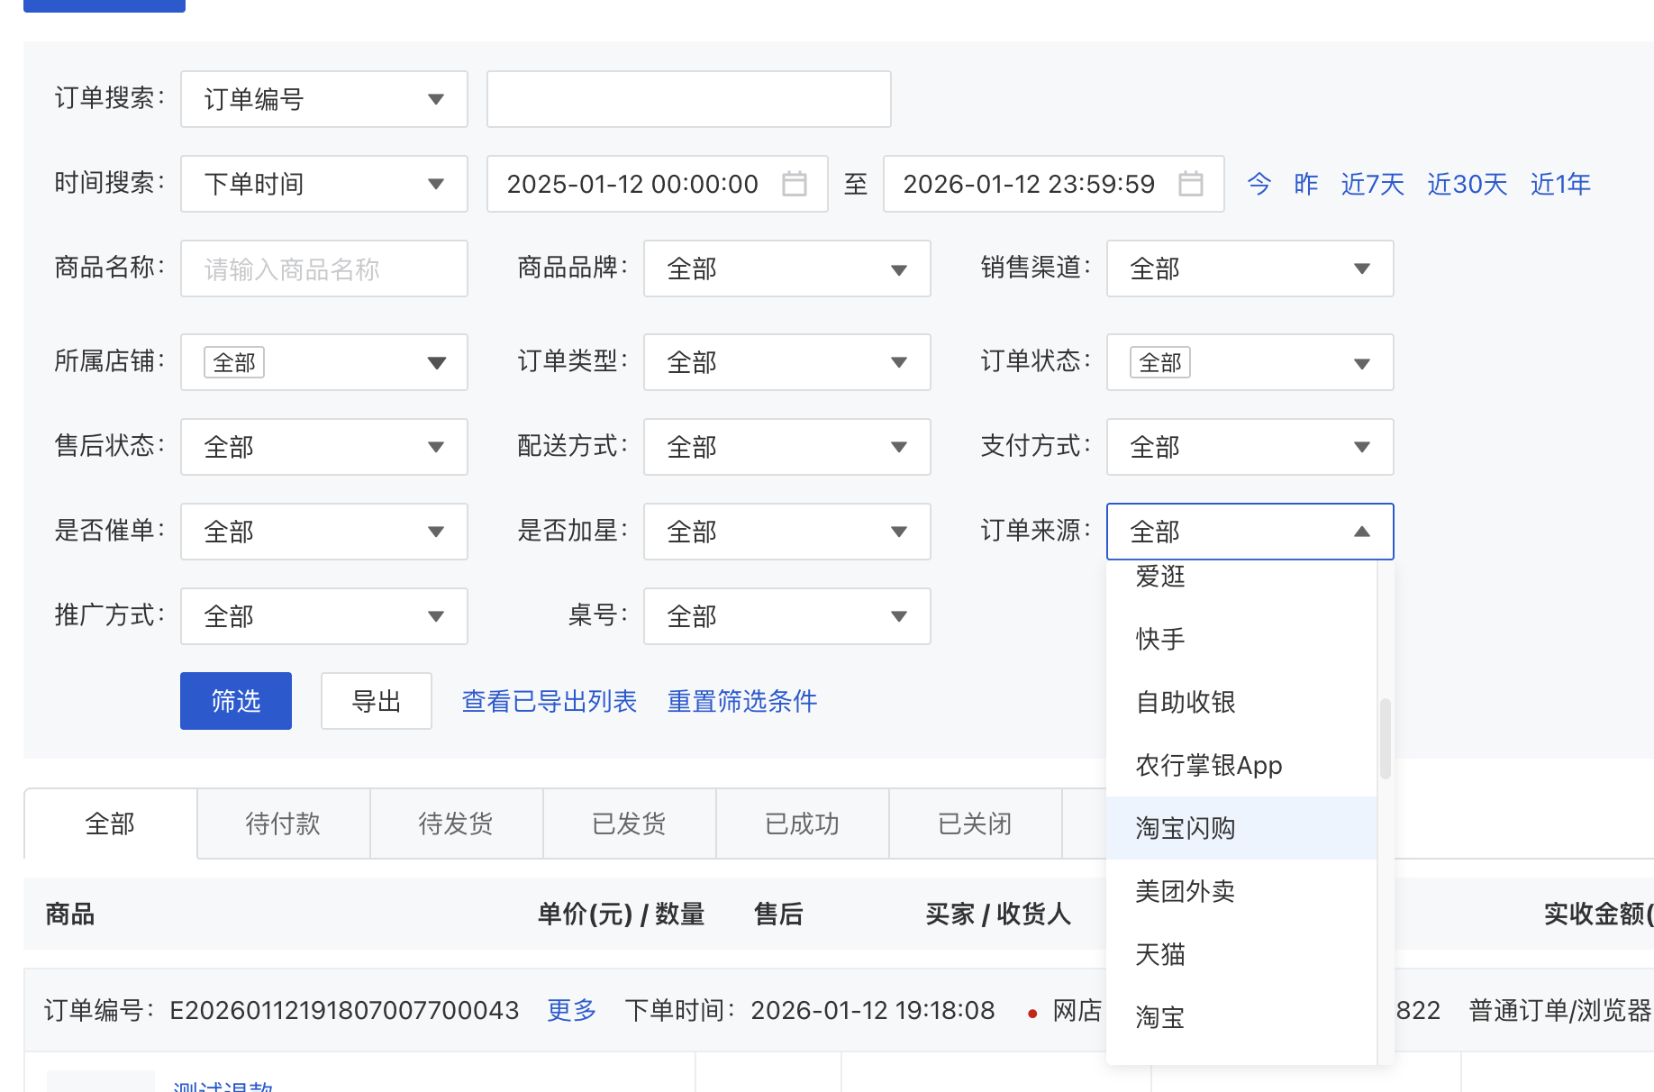Viewport: 1654px width, 1092px height.
Task: Open the 查看已导出列表 link
Action: (x=549, y=701)
